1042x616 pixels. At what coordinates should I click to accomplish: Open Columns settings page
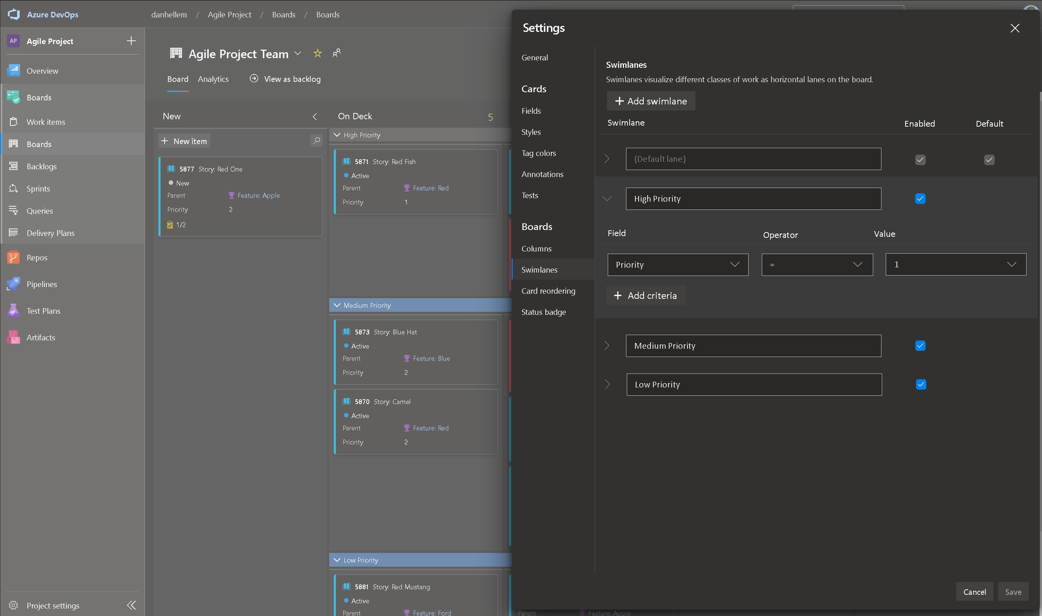[x=536, y=248]
